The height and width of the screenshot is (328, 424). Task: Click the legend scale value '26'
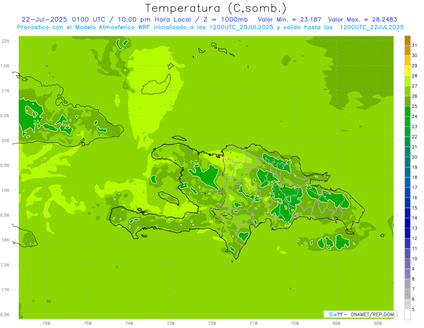point(415,96)
